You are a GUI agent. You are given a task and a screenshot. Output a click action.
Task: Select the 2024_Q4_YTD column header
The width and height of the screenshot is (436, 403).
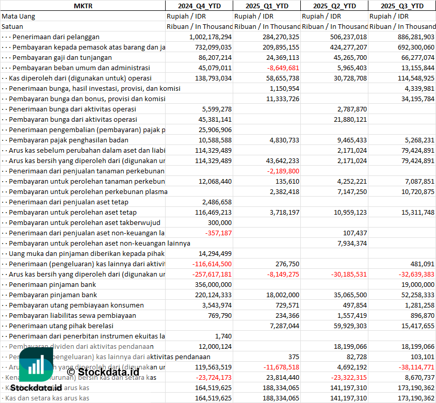(x=199, y=6)
